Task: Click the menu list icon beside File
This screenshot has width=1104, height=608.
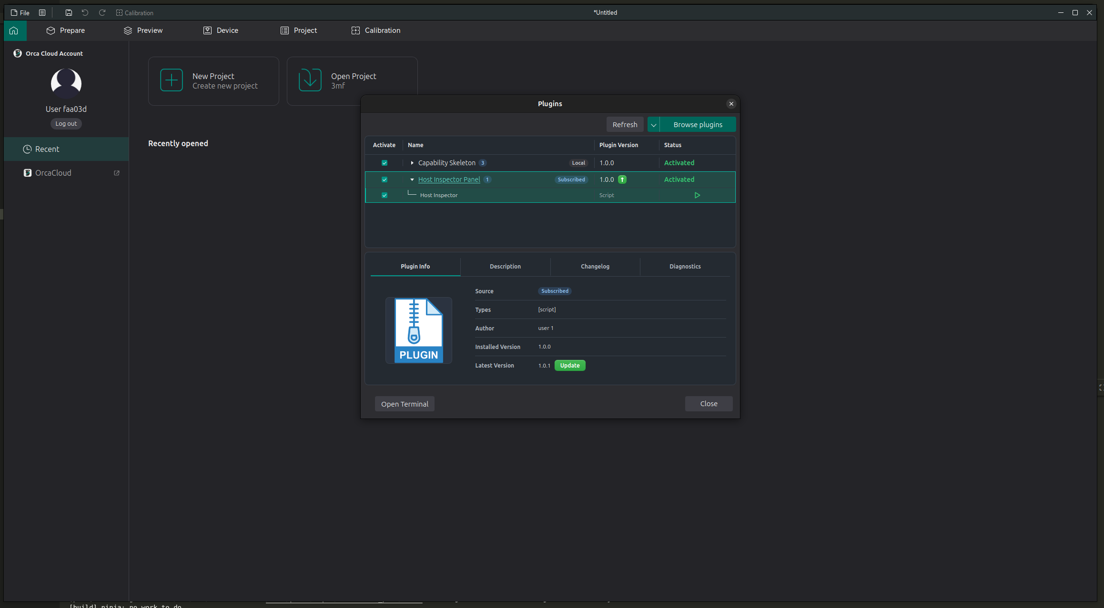Action: pos(42,13)
